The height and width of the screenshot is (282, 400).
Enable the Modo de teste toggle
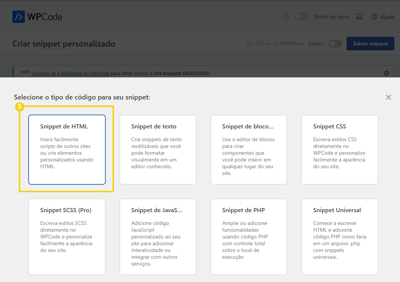[302, 17]
